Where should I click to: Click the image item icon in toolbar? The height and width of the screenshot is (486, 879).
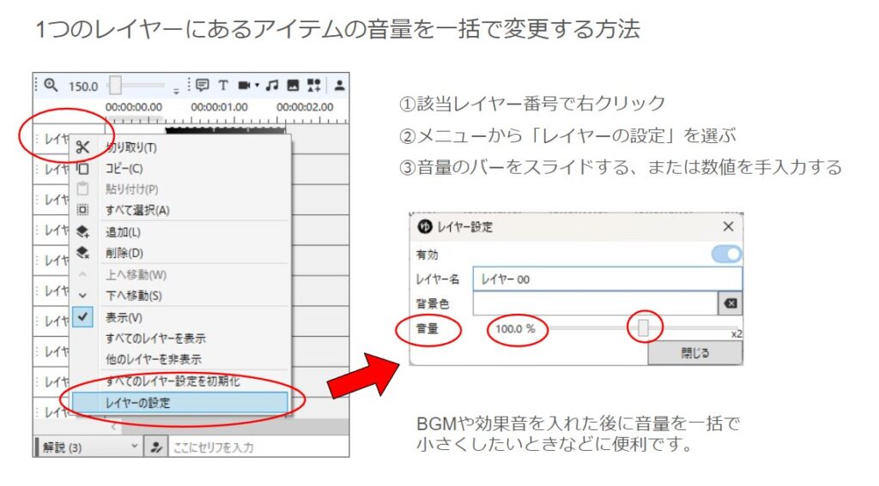coord(293,85)
